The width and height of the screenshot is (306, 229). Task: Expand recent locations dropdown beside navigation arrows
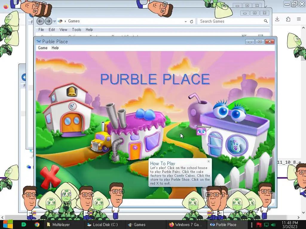point(55,21)
